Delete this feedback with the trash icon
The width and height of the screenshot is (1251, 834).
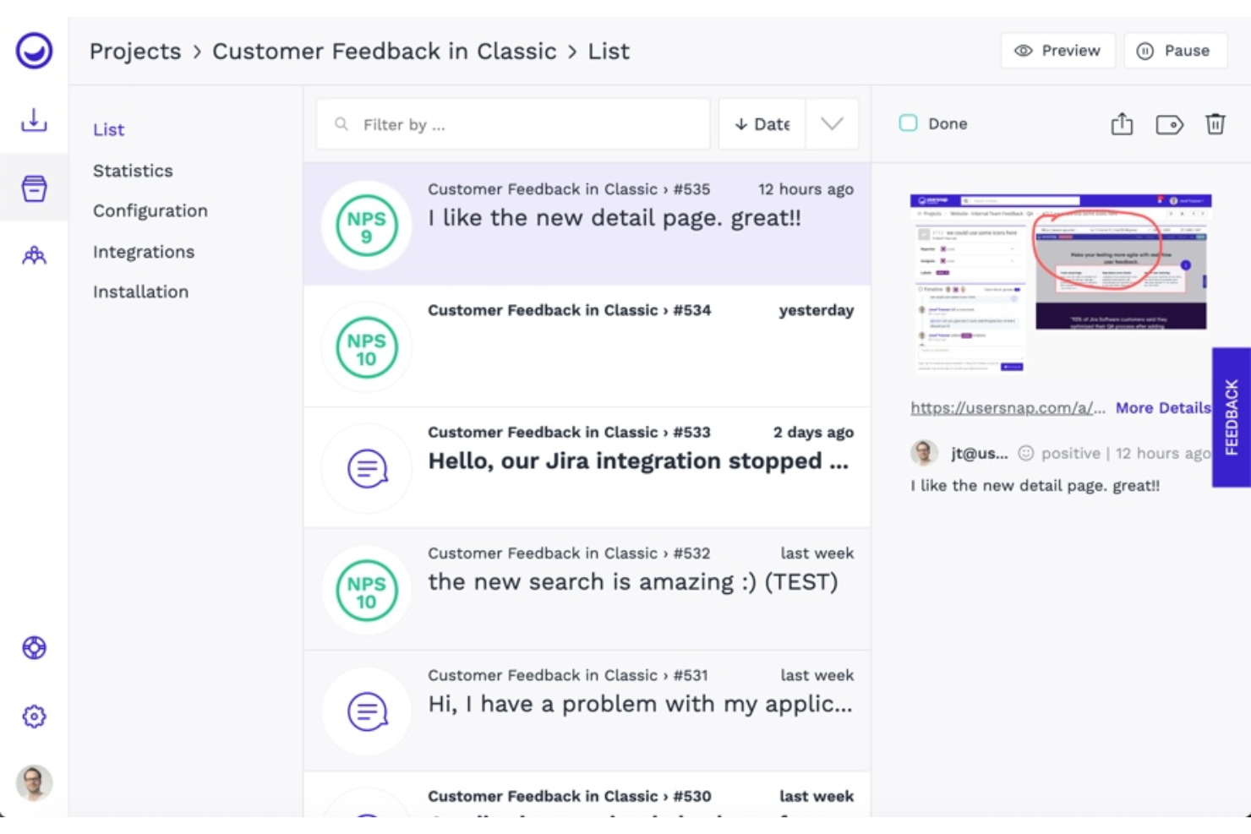tap(1215, 123)
